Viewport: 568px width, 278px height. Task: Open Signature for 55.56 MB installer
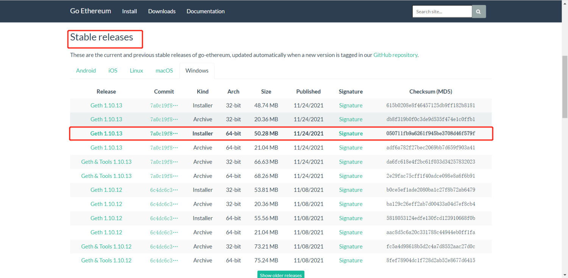pyautogui.click(x=351, y=218)
